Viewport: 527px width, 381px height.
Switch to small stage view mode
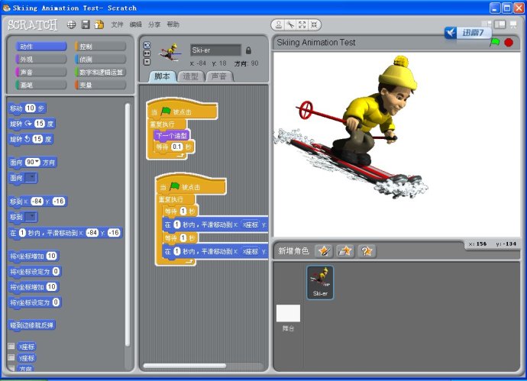tap(486, 24)
